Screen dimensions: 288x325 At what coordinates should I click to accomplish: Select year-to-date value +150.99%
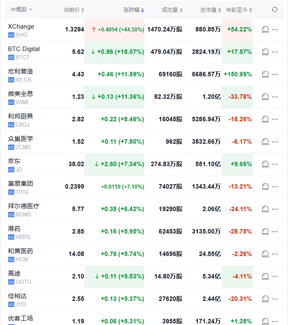[238, 74]
